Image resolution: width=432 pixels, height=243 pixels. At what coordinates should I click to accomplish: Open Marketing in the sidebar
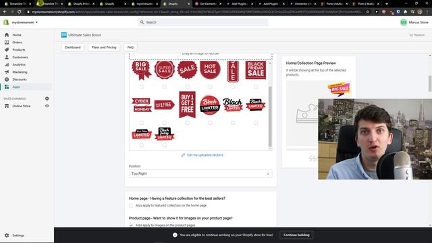[20, 72]
